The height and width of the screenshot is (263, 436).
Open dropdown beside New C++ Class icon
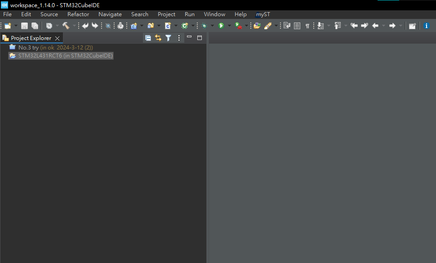tap(193, 26)
